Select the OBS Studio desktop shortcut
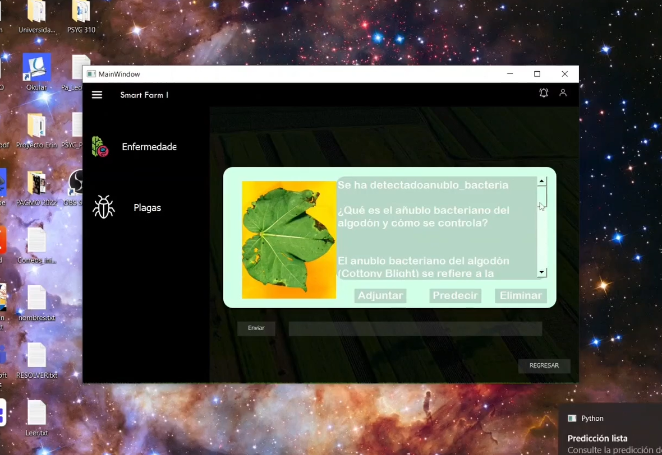662x455 pixels. pyautogui.click(x=76, y=188)
